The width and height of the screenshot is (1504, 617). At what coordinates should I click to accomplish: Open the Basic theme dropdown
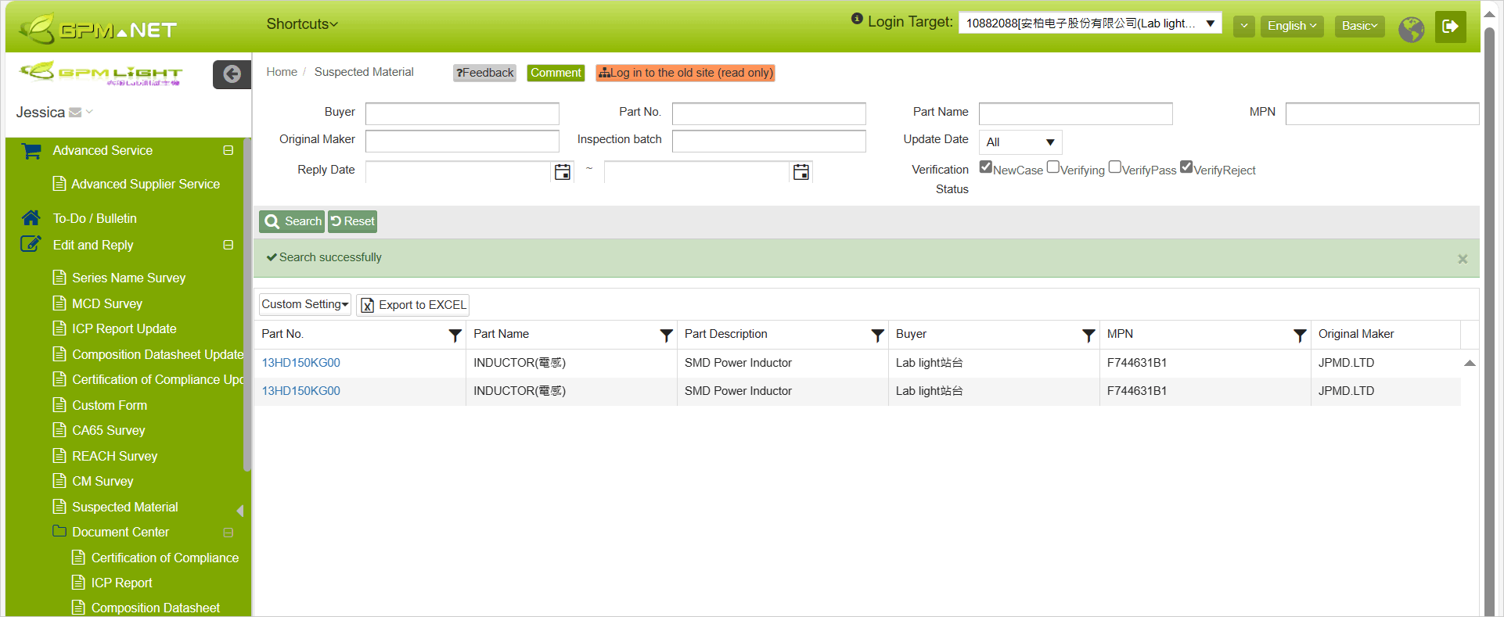click(1359, 26)
